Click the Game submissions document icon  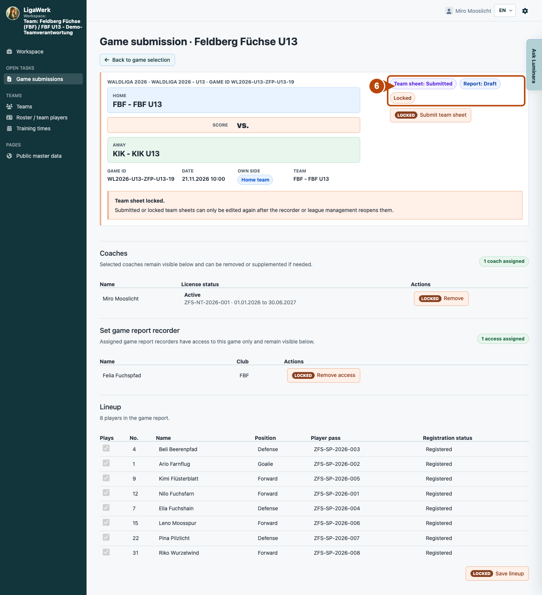point(9,79)
